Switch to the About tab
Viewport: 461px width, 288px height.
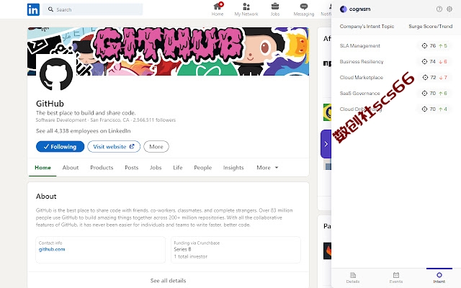tap(71, 168)
